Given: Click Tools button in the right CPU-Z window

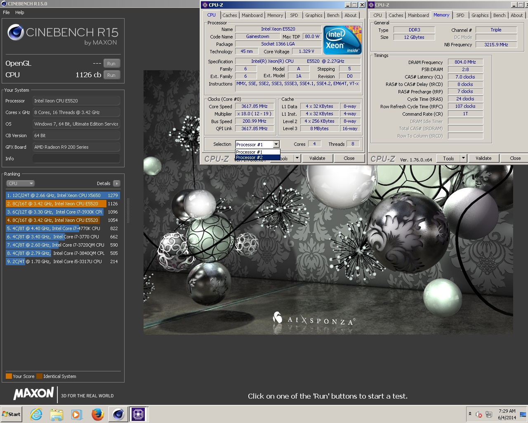Looking at the screenshot, I should 448,158.
